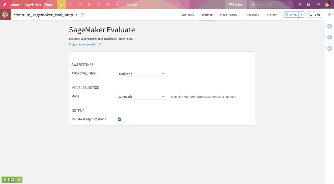Switch to the Input / Output tab

(229, 15)
